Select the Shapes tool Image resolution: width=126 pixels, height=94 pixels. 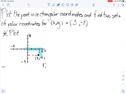[72, 5]
